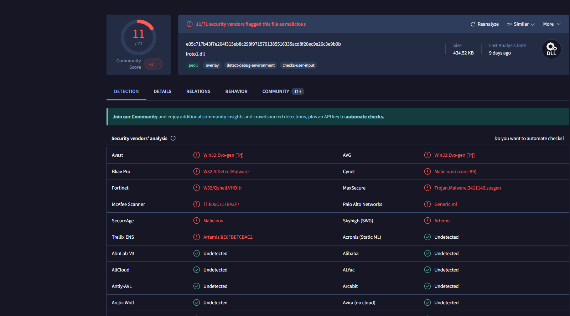Expand the Similar dropdown

coord(521,24)
